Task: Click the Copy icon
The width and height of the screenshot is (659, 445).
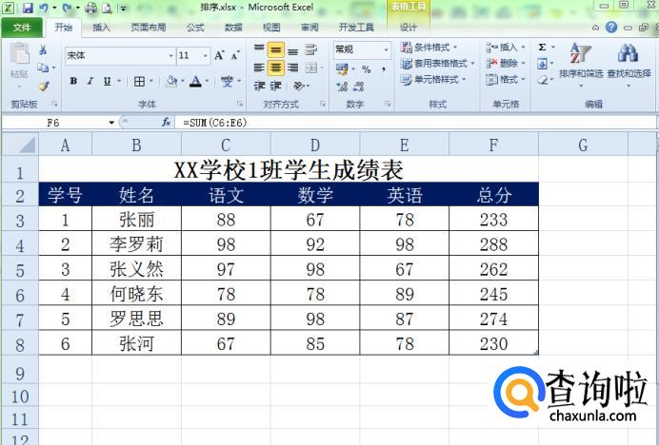Action: point(43,68)
